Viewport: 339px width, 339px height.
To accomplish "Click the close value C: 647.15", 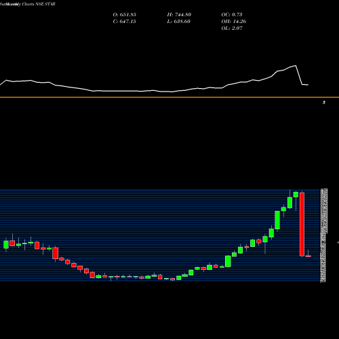I will 124,22.
